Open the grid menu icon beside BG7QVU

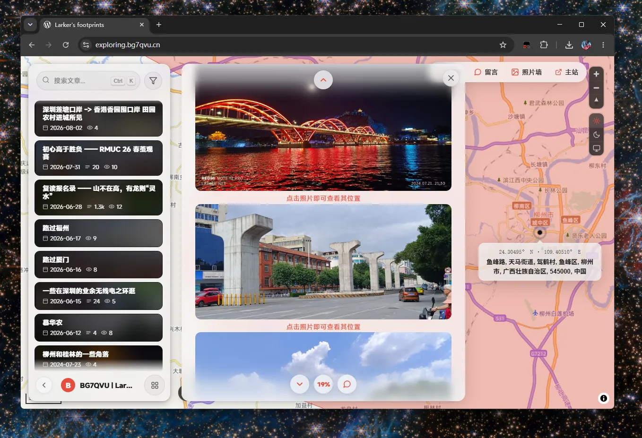pos(155,386)
